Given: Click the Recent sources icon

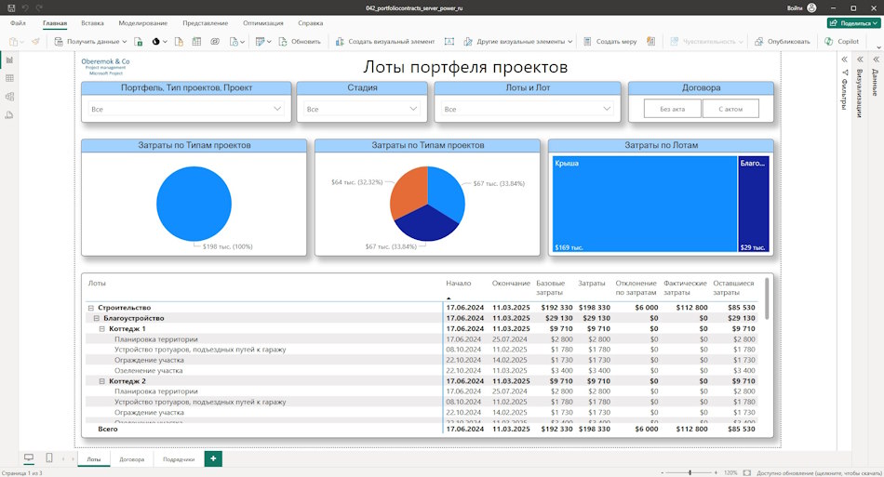Looking at the screenshot, I should [x=234, y=41].
